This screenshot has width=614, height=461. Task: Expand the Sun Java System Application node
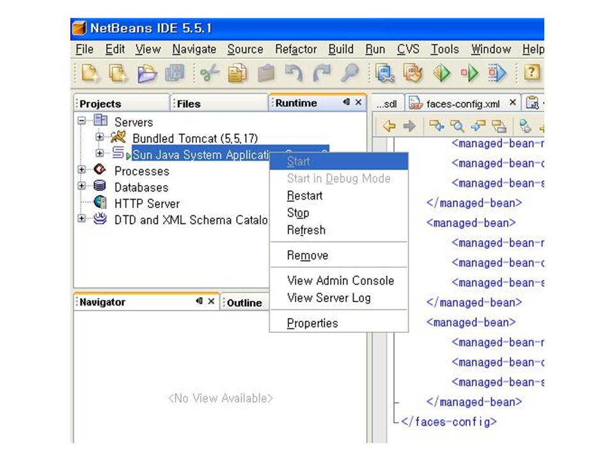[100, 153]
